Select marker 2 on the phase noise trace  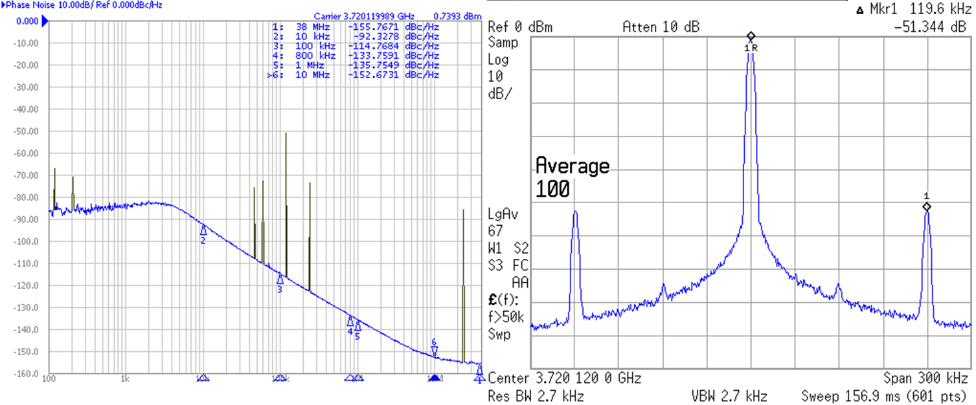coord(202,230)
